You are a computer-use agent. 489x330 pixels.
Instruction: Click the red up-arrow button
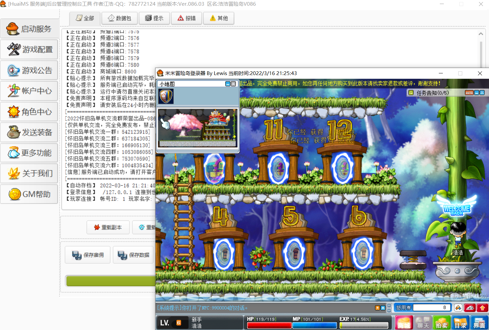click(x=482, y=308)
